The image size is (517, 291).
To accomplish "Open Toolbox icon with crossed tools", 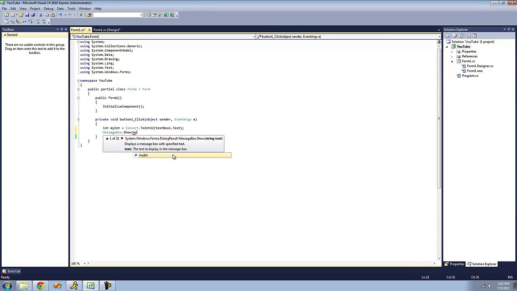I will (x=160, y=15).
